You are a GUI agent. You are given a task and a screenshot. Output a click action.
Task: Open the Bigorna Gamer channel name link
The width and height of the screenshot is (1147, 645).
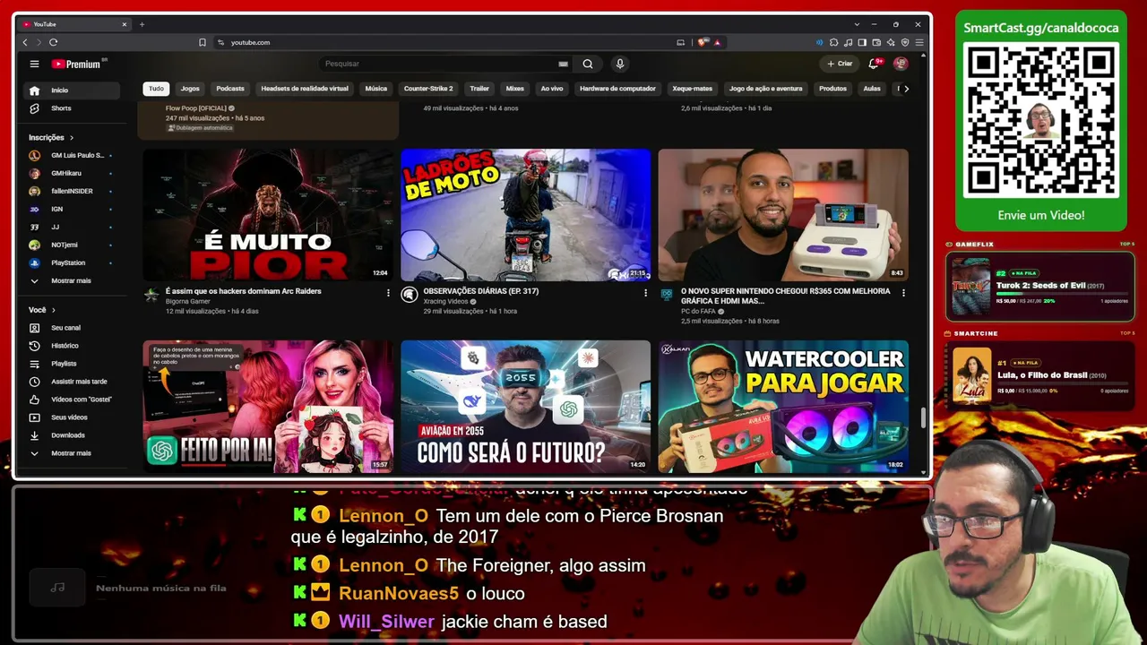tap(188, 302)
